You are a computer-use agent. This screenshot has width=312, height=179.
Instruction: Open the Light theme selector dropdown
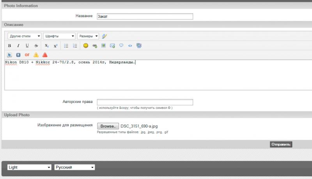pos(29,167)
